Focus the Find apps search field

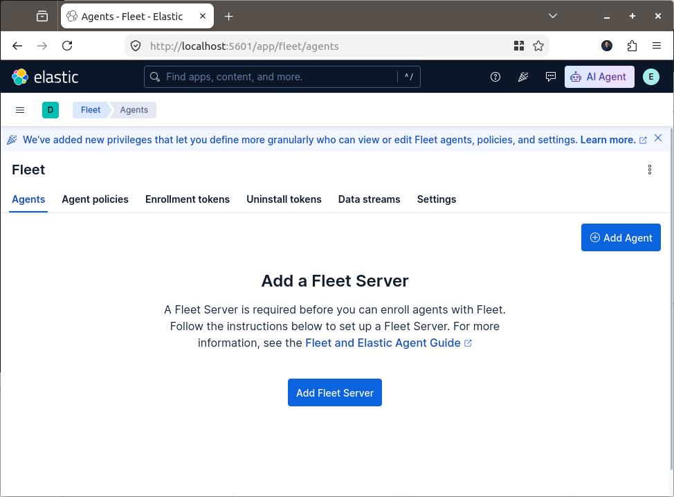pos(282,77)
